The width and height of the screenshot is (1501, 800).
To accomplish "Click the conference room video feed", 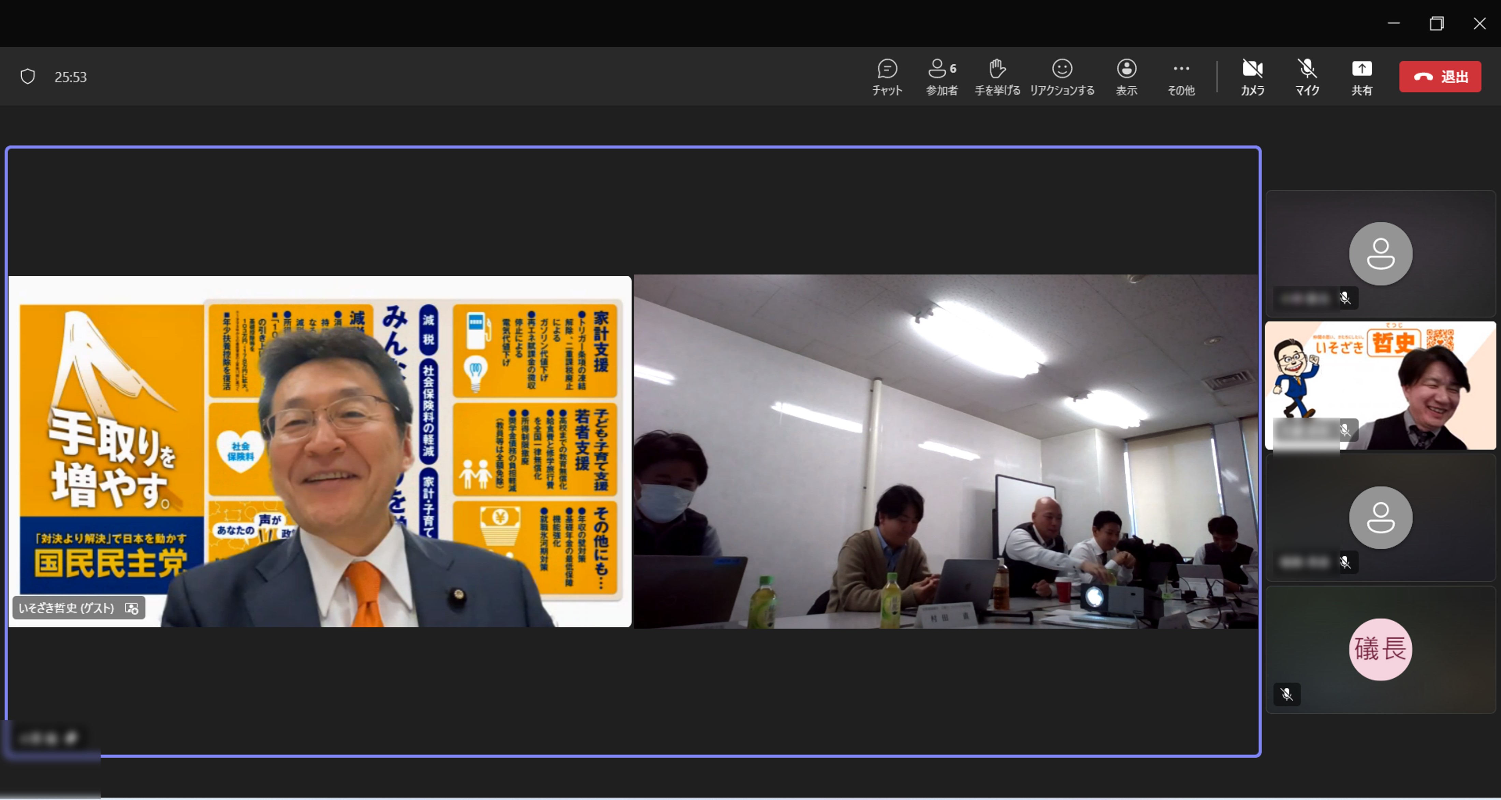I will tap(946, 452).
